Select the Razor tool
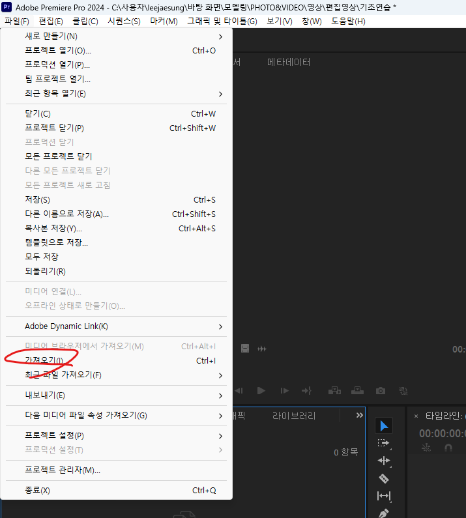This screenshot has height=518, width=466. 384,478
